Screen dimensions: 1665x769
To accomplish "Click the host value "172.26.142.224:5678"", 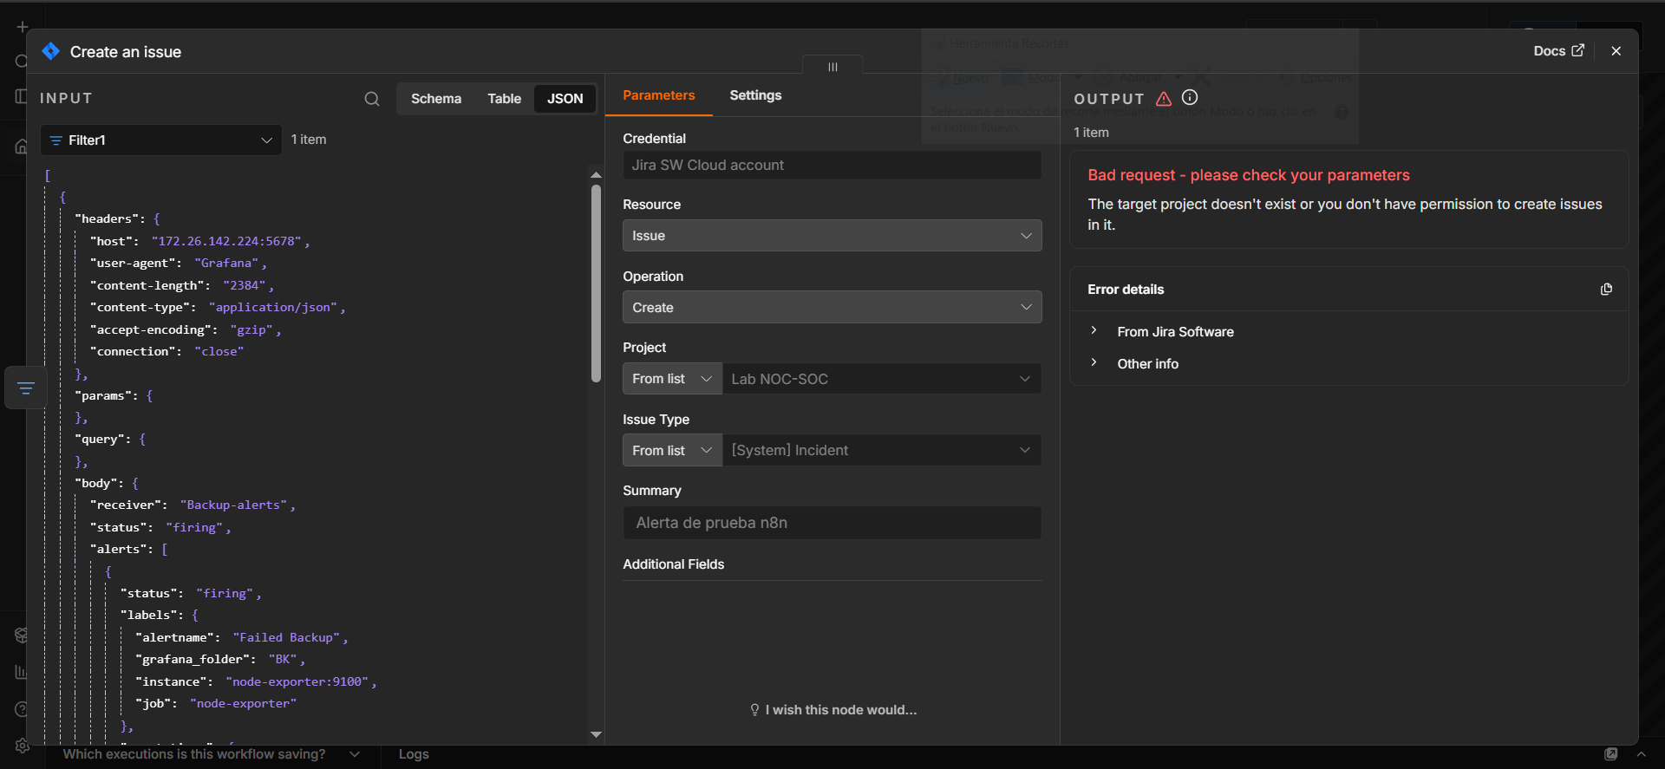I will (226, 241).
